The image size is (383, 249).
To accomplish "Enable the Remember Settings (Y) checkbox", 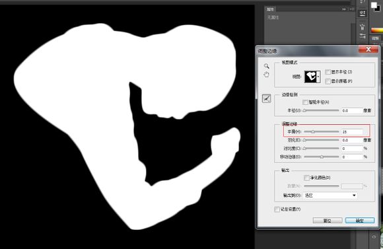I will click(277, 209).
